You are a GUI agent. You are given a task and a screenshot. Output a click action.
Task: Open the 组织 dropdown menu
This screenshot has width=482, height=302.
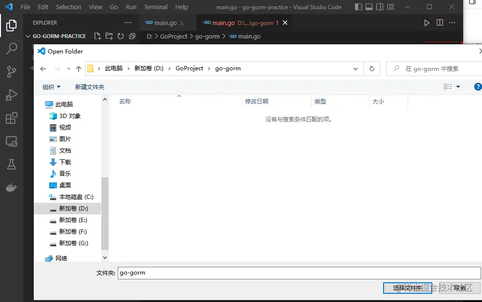pos(51,87)
